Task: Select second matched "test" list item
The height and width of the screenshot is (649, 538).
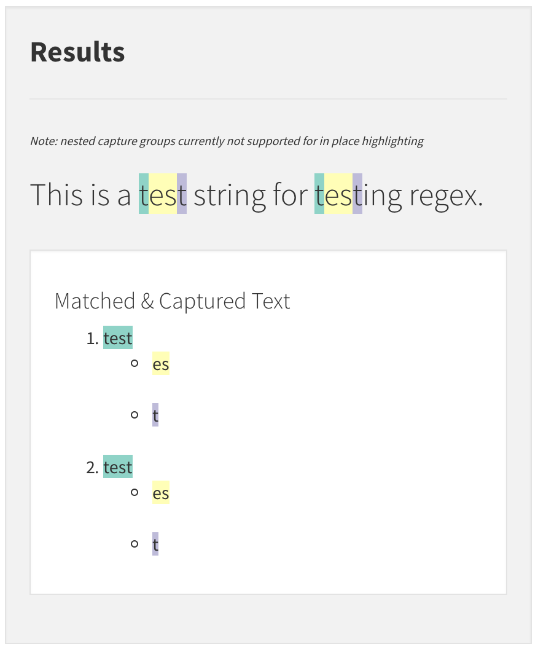Action: (x=118, y=467)
